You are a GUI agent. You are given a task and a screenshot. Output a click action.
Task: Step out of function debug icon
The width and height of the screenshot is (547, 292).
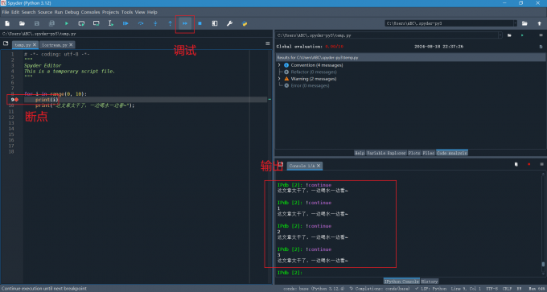[x=171, y=23]
